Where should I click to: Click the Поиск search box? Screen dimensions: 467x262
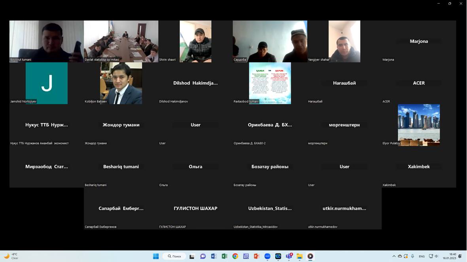click(174, 256)
